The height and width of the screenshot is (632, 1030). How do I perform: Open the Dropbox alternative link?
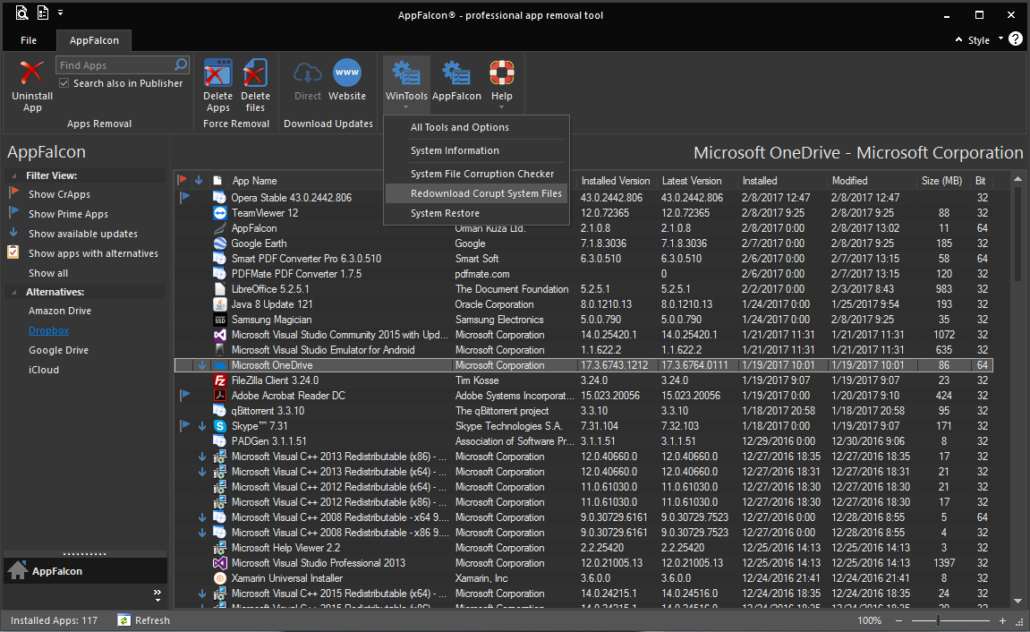click(48, 330)
